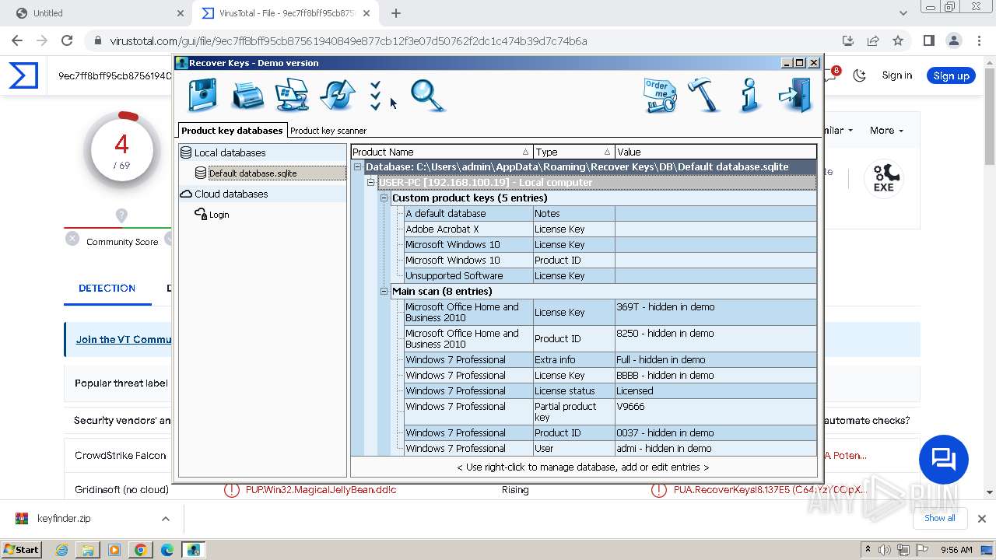Toggle VirusTotal dark mode moon icon
Image resolution: width=996 pixels, height=560 pixels.
pos(860,75)
